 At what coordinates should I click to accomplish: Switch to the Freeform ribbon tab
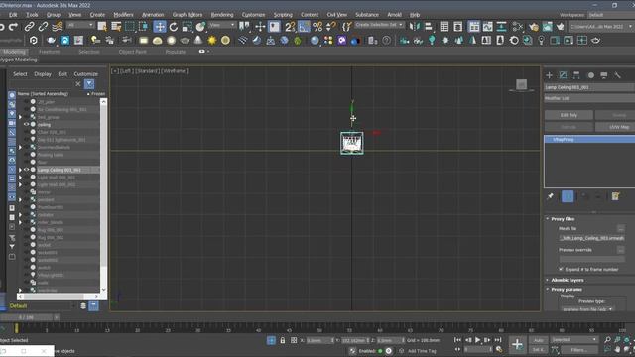coord(49,52)
